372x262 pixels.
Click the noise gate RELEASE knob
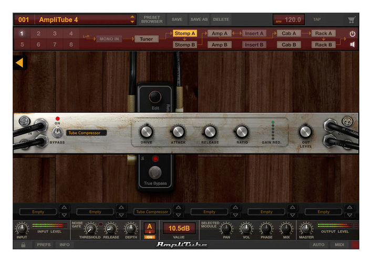coord(110,228)
